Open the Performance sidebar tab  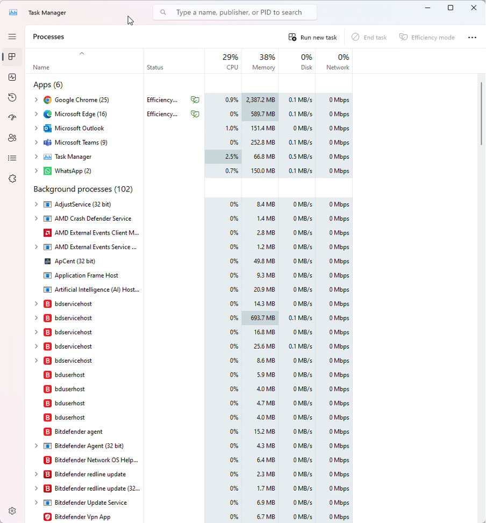(x=12, y=77)
